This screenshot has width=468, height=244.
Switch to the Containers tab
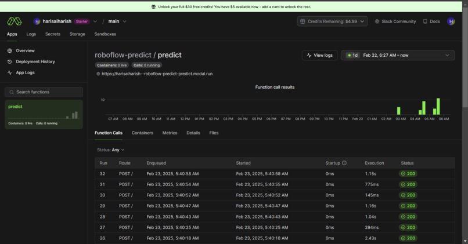(142, 133)
